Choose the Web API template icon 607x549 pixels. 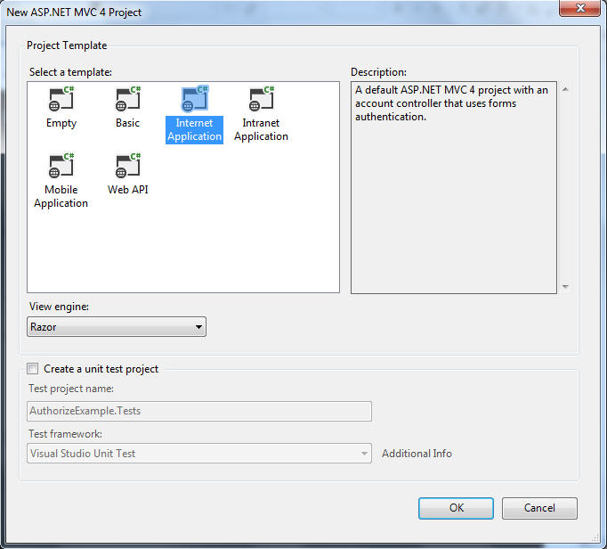click(x=128, y=166)
